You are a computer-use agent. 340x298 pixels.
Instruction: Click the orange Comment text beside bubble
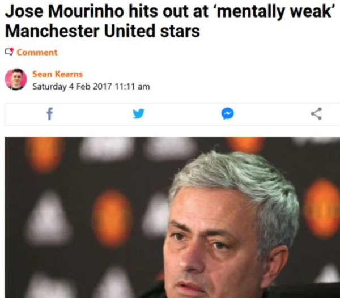pyautogui.click(x=37, y=53)
